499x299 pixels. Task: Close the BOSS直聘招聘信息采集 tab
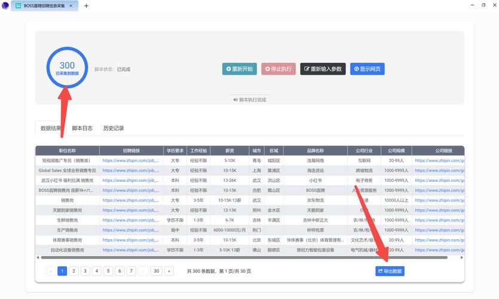(x=75, y=5)
